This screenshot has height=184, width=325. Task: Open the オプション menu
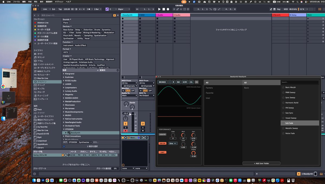59,2
